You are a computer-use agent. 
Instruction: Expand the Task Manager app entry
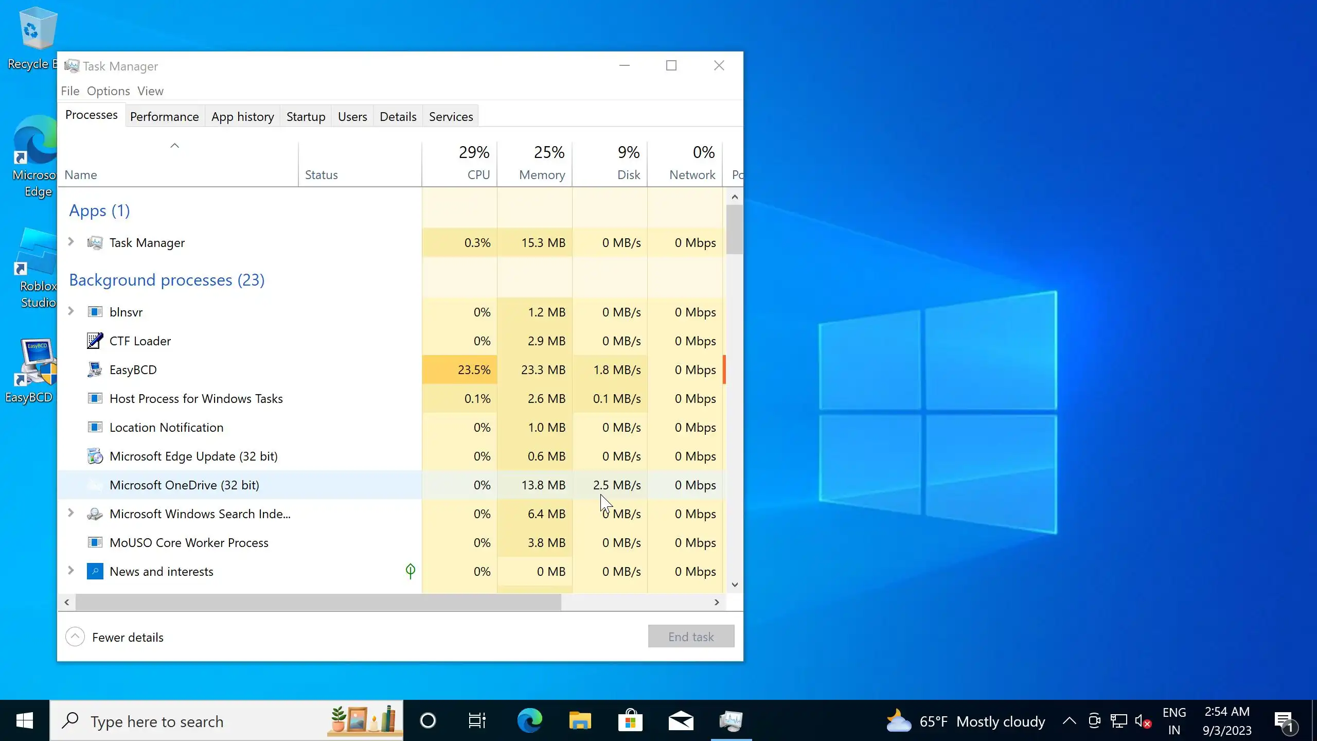(x=71, y=242)
